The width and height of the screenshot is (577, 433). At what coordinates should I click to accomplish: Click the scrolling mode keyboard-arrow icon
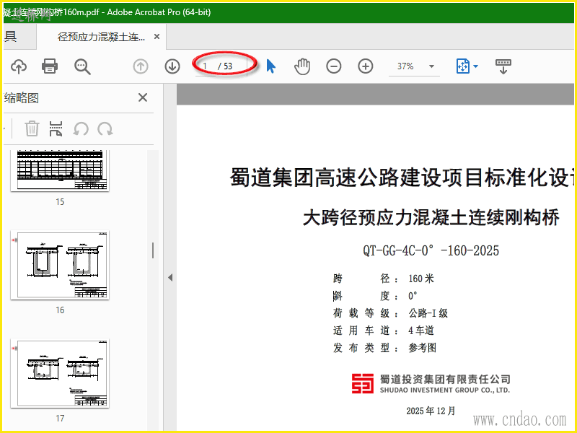(503, 66)
